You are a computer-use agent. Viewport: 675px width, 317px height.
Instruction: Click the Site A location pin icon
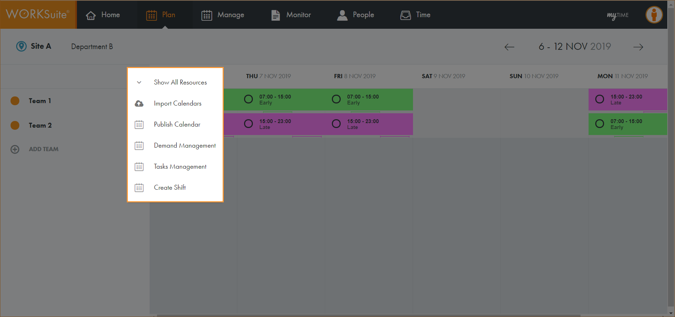point(21,46)
